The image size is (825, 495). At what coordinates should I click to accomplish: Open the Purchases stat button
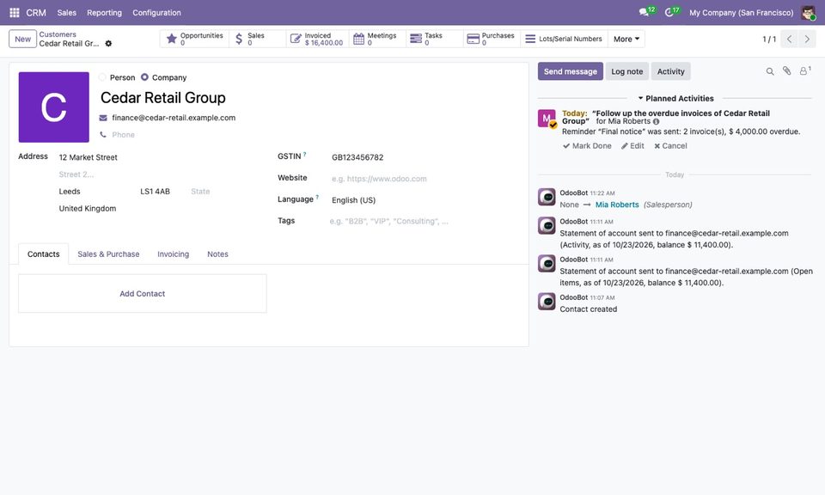pyautogui.click(x=492, y=39)
